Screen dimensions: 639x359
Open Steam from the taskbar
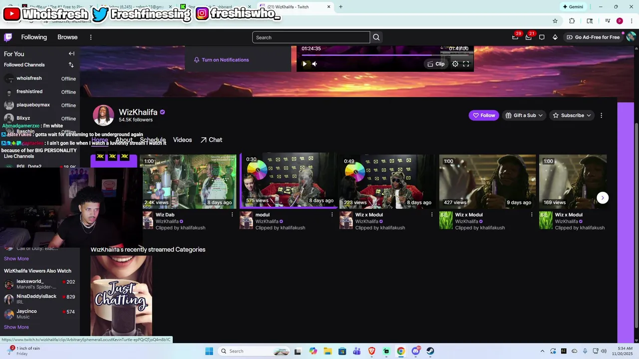coord(430,351)
